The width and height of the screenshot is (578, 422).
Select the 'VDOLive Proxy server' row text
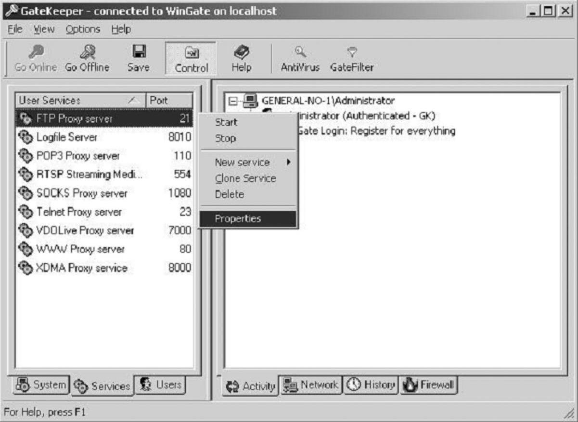pos(85,230)
